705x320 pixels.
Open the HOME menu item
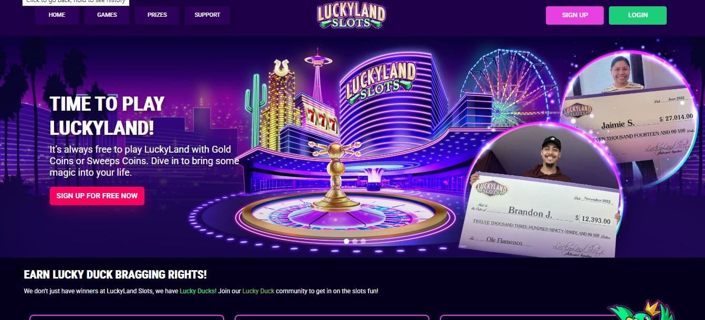click(x=57, y=15)
